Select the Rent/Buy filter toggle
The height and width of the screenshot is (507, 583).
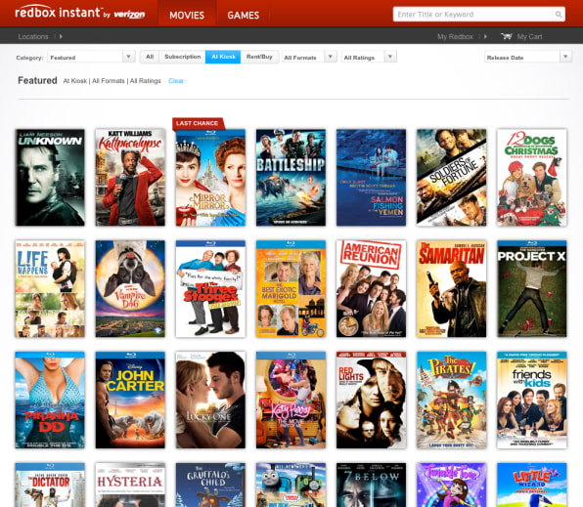(x=259, y=57)
